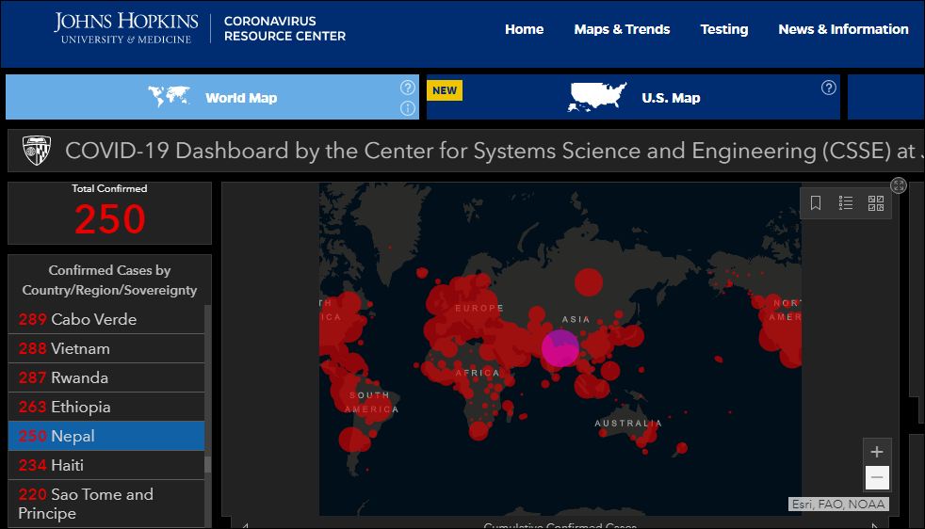The height and width of the screenshot is (529, 925).
Task: Click the U.S. map silhouette icon
Action: click(596, 97)
